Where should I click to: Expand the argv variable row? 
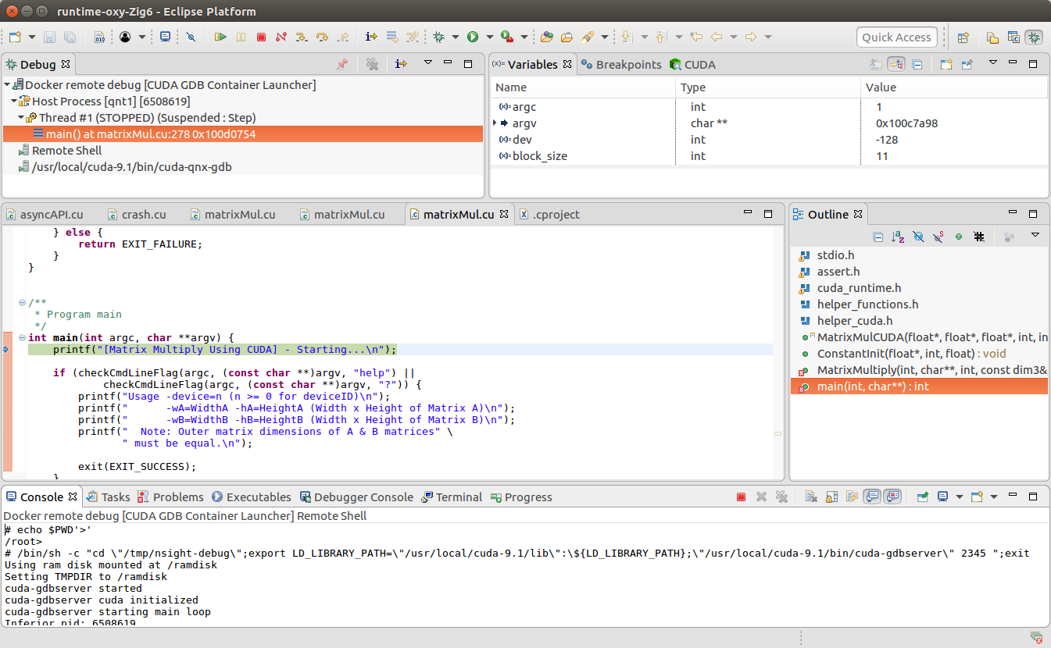(495, 123)
